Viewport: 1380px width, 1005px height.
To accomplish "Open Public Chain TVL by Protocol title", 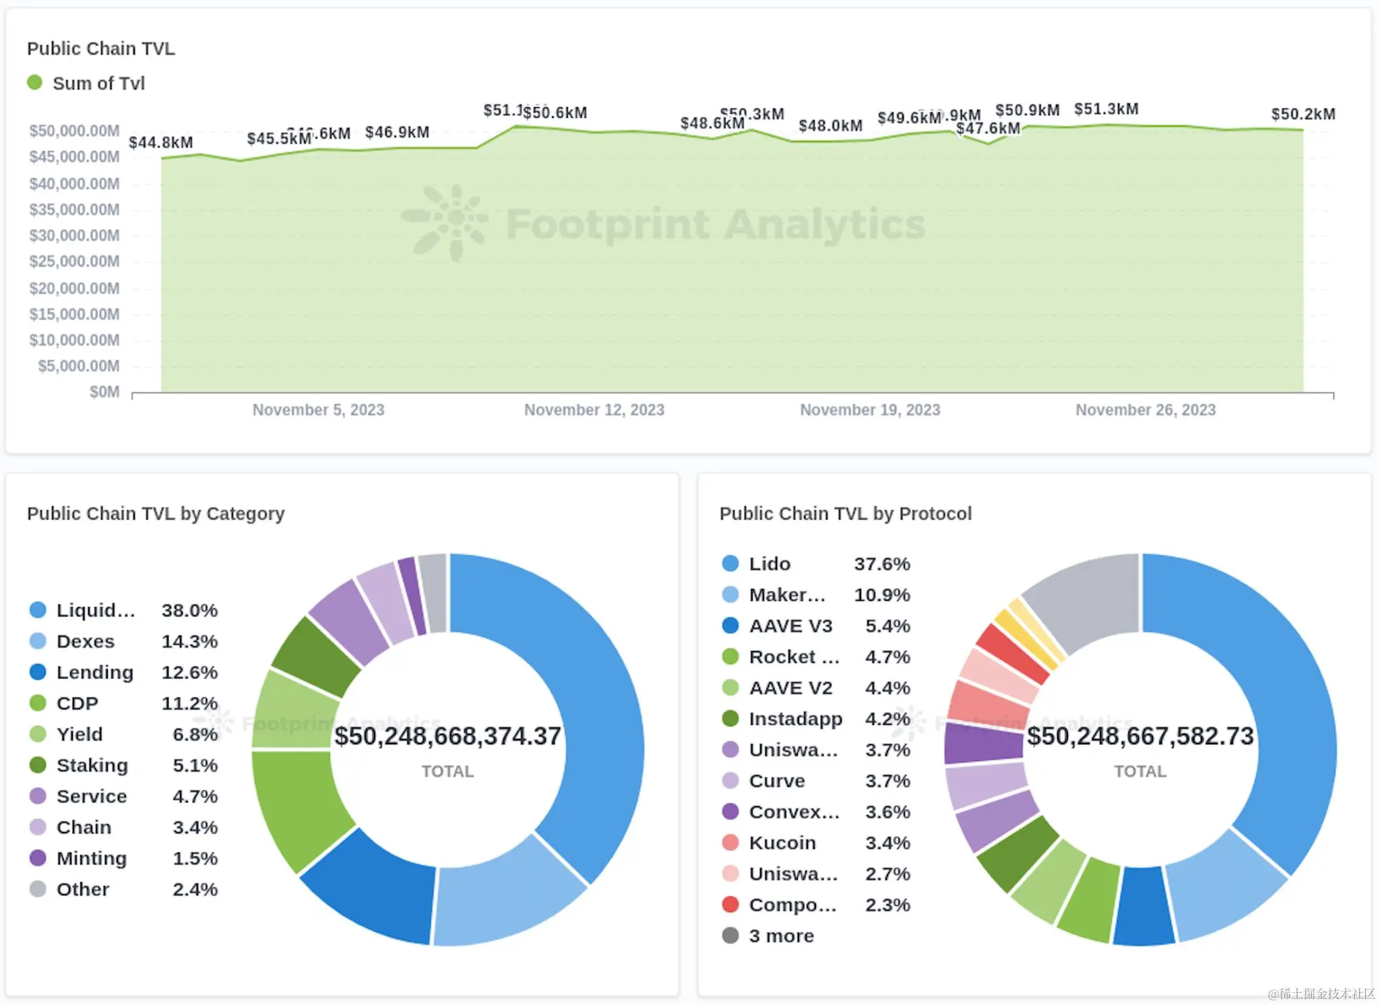I will click(x=845, y=514).
